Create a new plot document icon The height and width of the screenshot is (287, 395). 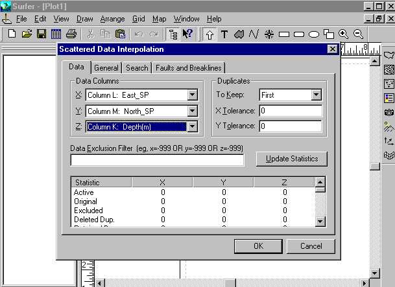coord(12,34)
